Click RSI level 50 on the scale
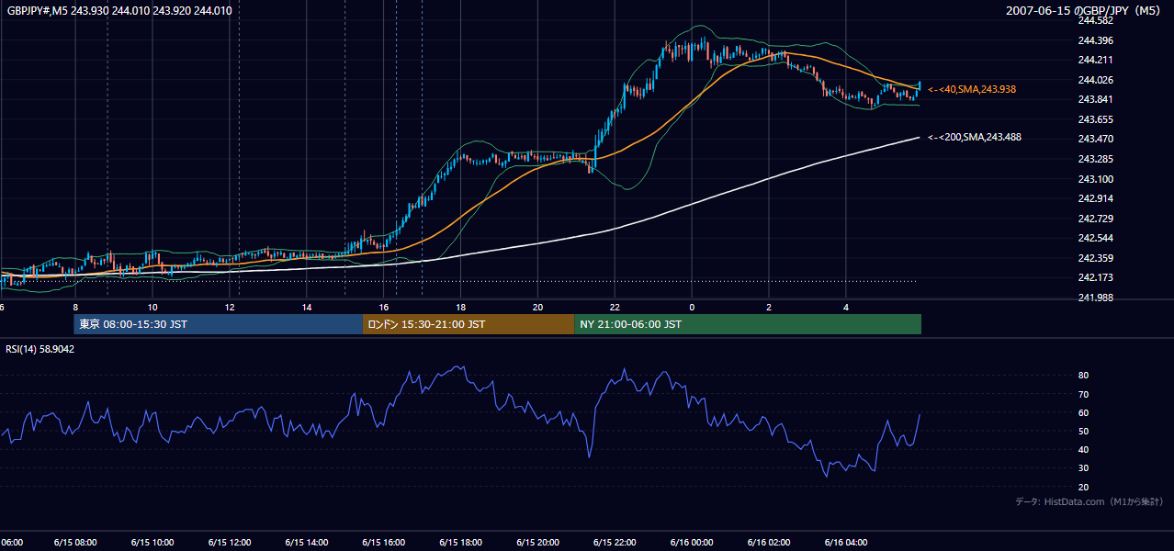 point(1084,431)
